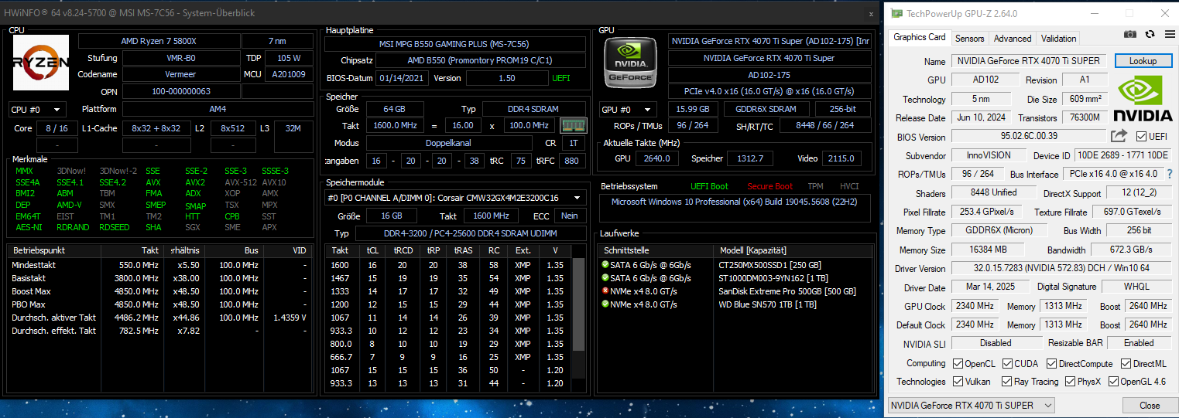Click the Codename value Vermeer

(x=181, y=75)
